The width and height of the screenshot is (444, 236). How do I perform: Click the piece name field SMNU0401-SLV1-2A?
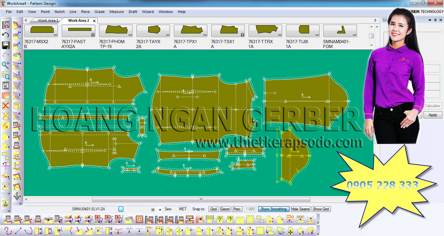[94, 209]
